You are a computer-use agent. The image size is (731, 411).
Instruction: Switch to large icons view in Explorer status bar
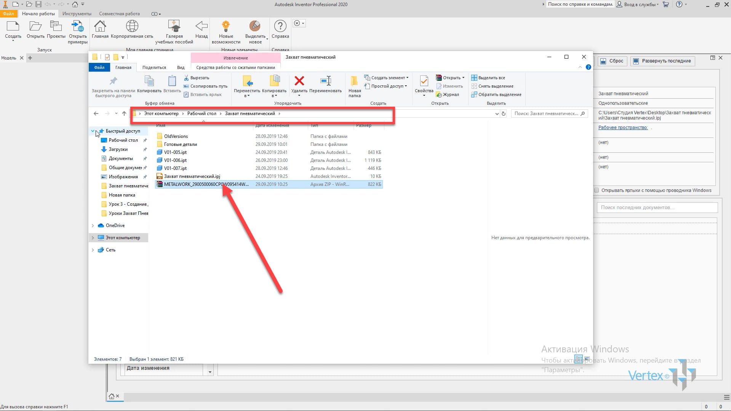[x=587, y=359]
